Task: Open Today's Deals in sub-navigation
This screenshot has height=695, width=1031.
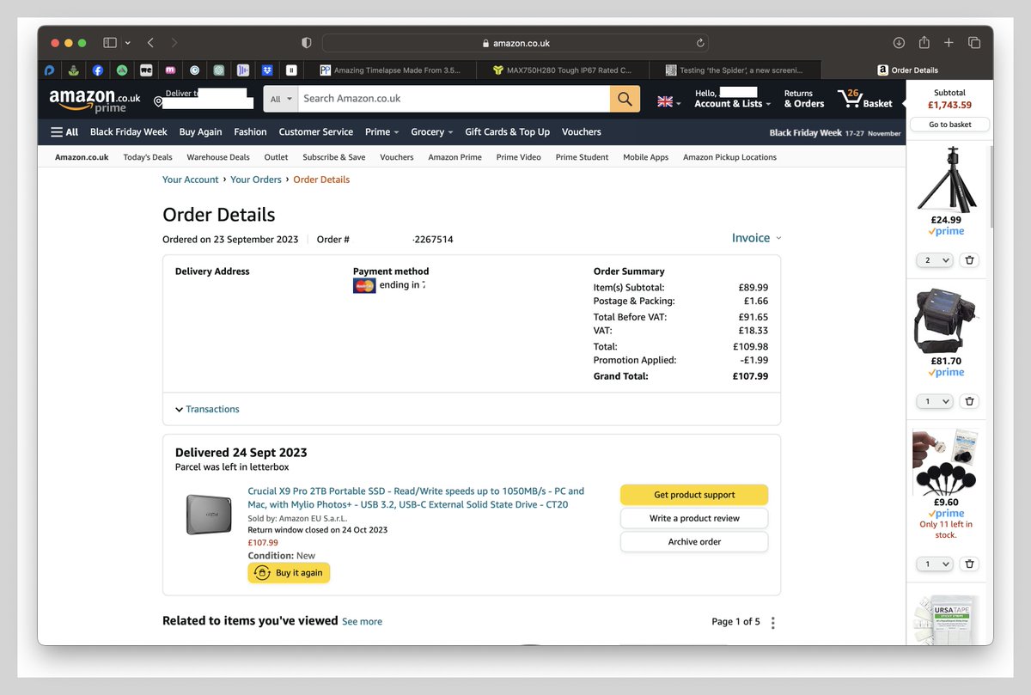Action: [148, 157]
